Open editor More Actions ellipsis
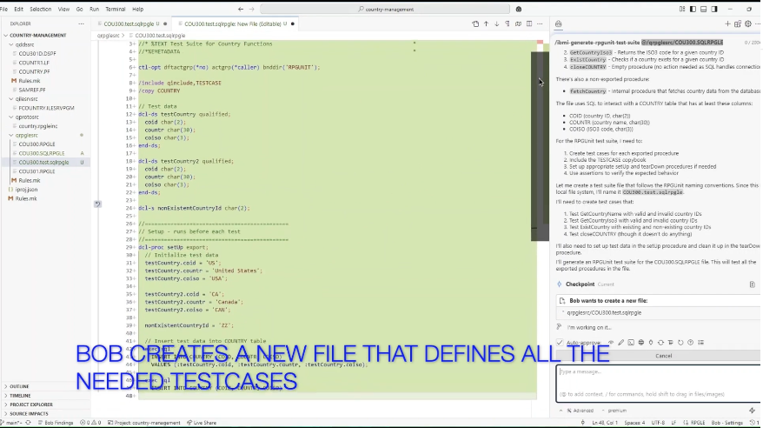The image size is (763, 428). point(540,23)
